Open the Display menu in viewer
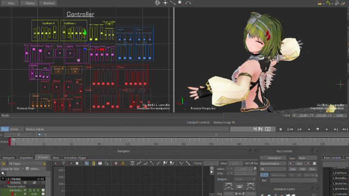 [x=29, y=3]
